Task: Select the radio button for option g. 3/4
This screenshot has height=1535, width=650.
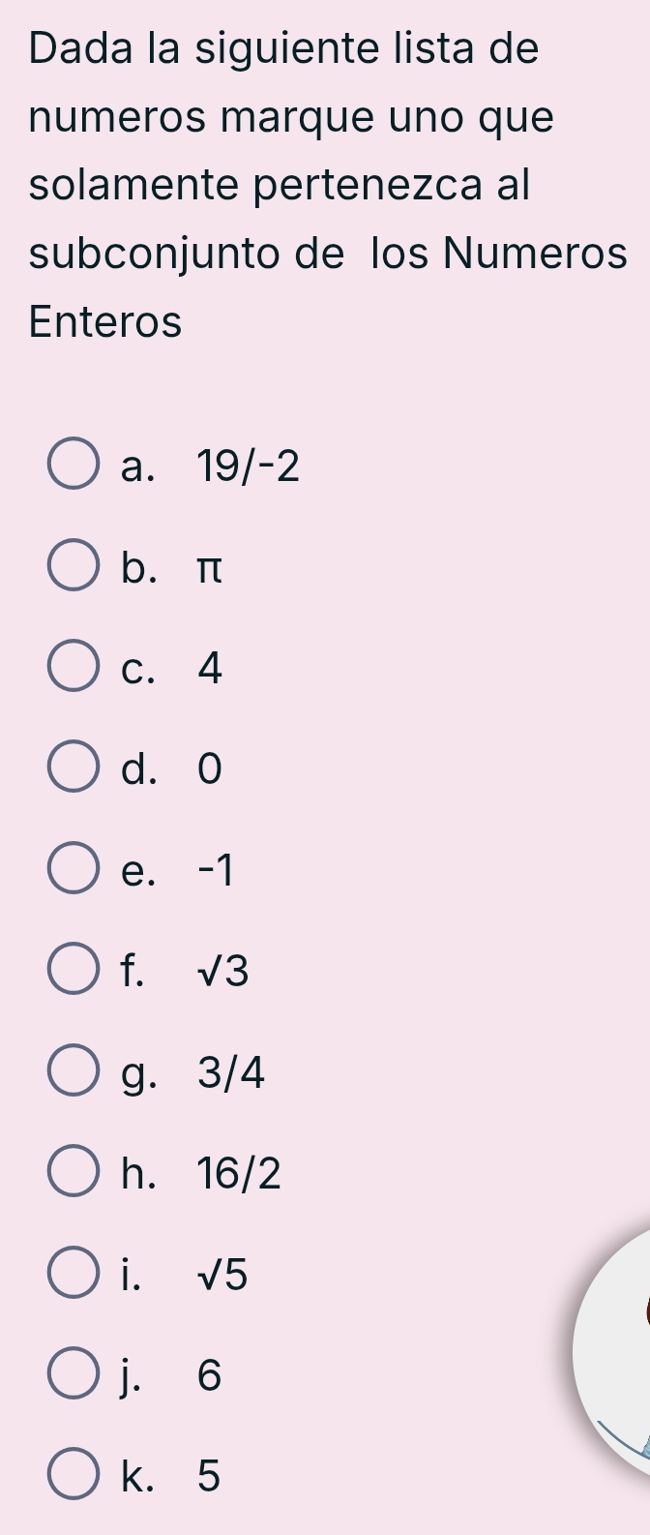Action: pyautogui.click(x=74, y=1073)
